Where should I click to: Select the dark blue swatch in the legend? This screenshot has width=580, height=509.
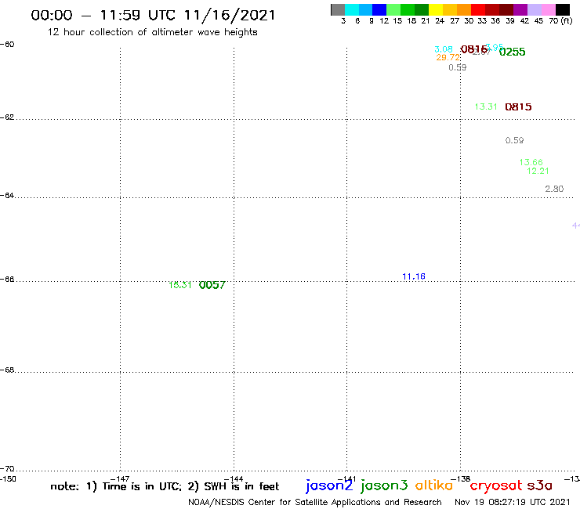pos(379,9)
